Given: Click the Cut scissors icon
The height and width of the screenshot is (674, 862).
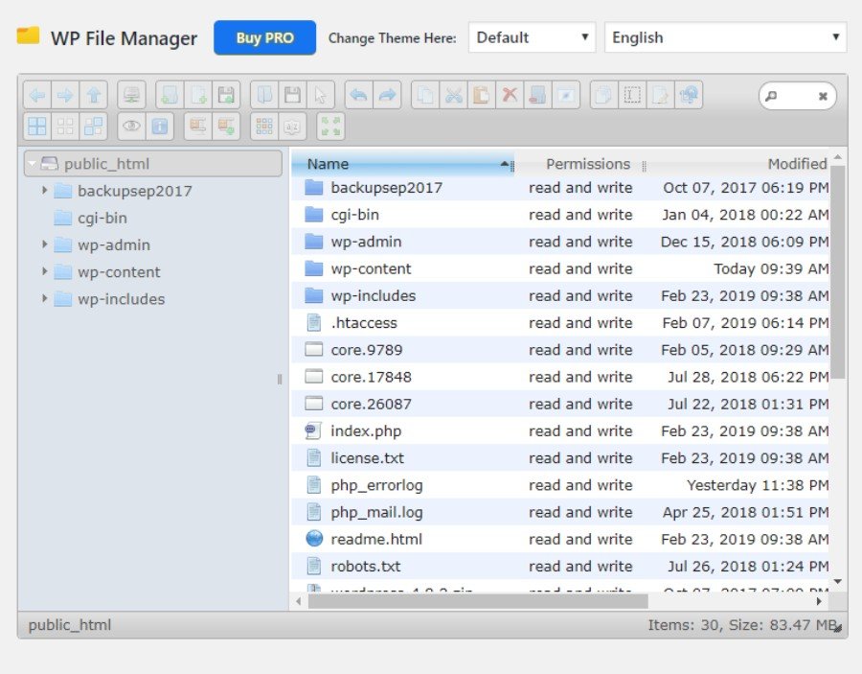Looking at the screenshot, I should [x=454, y=95].
